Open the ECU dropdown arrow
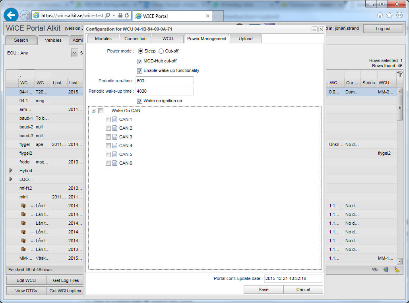Image resolution: width=409 pixels, height=303 pixels. (x=75, y=53)
